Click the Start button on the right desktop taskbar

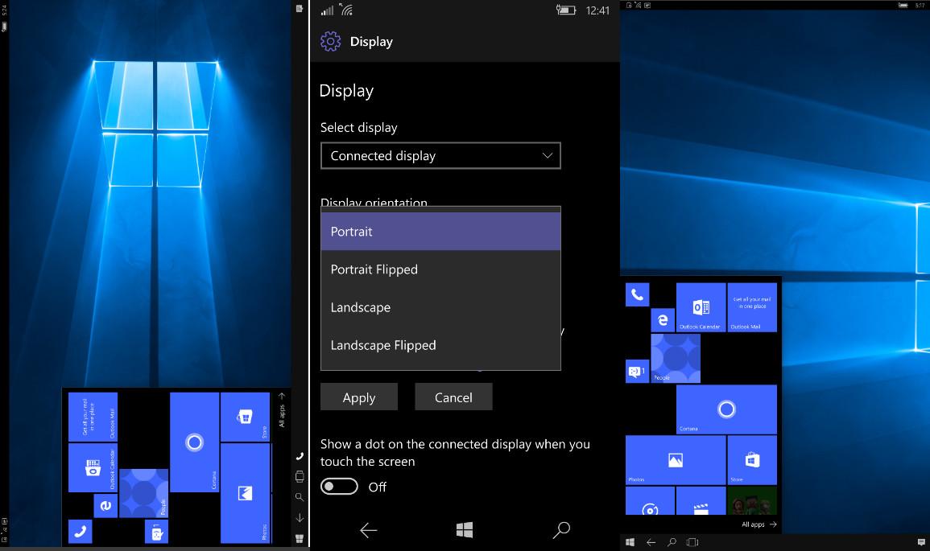click(x=630, y=542)
